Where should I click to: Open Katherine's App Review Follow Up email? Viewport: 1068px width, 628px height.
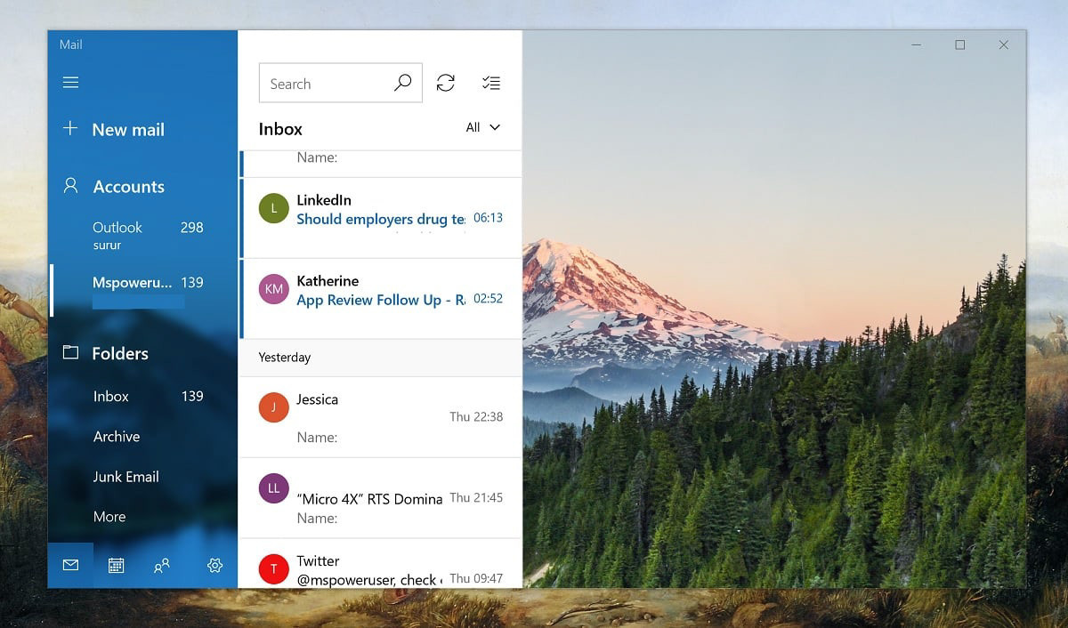(x=381, y=299)
